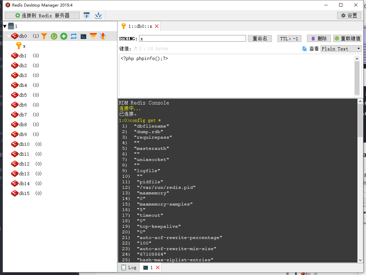366x275 pixels.
Task: Select db8 in the database tree
Action: click(x=23, y=125)
